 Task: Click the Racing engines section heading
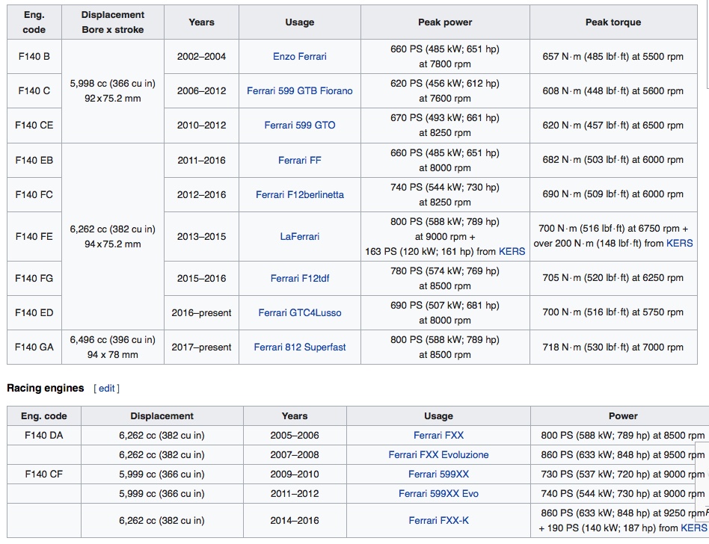(x=45, y=388)
